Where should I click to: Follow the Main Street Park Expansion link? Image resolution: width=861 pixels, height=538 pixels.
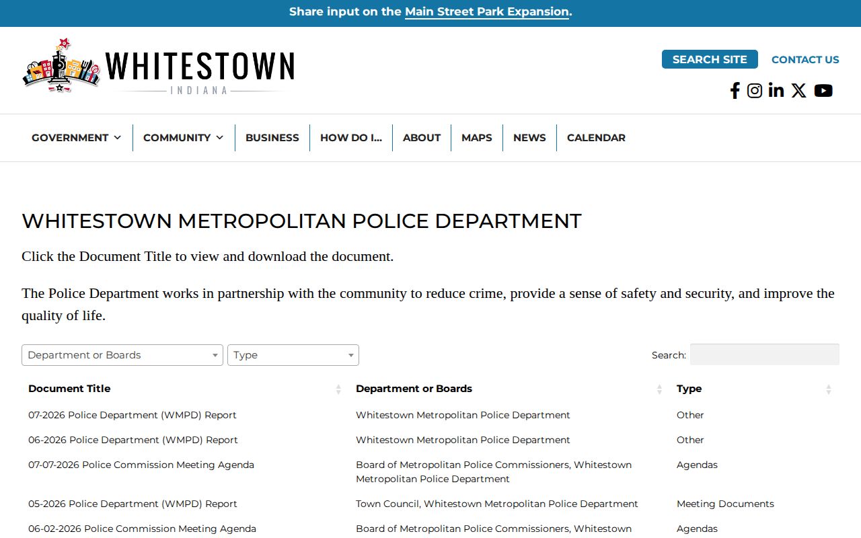point(487,12)
